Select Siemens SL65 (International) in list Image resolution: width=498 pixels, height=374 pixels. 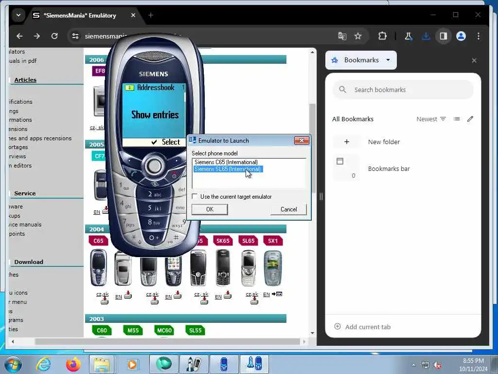[228, 169]
